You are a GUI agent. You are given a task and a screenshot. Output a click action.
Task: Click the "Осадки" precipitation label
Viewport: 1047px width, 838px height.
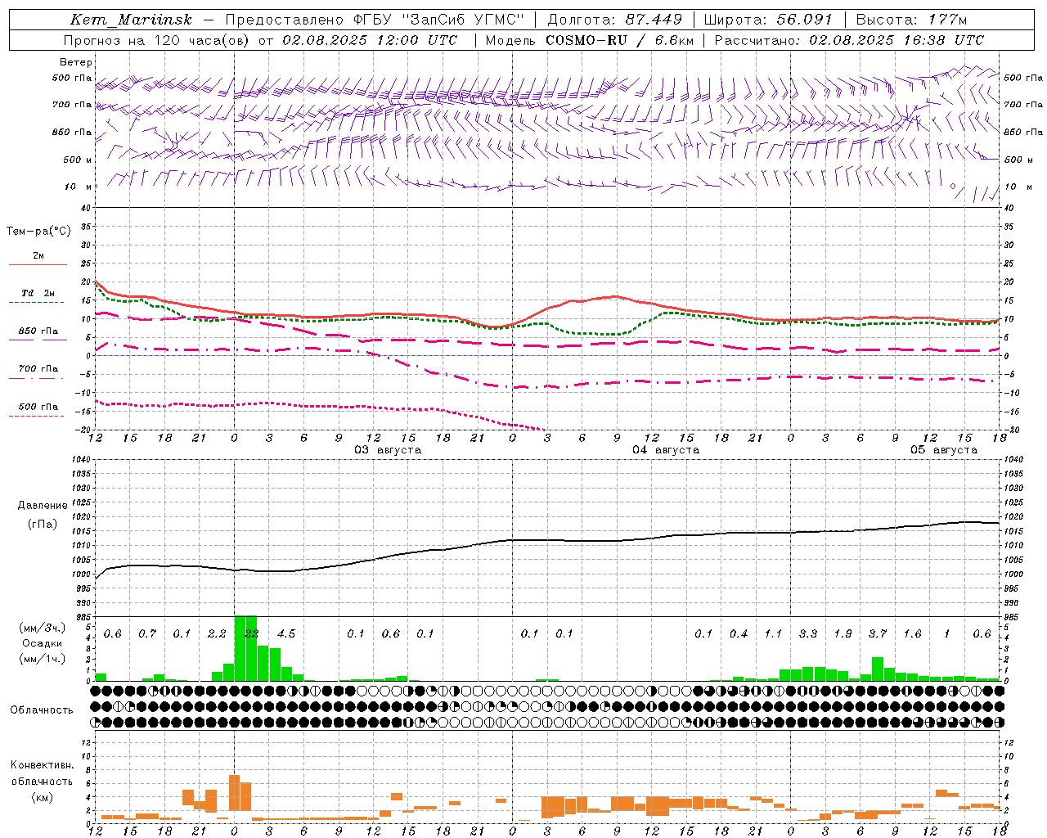(x=43, y=643)
